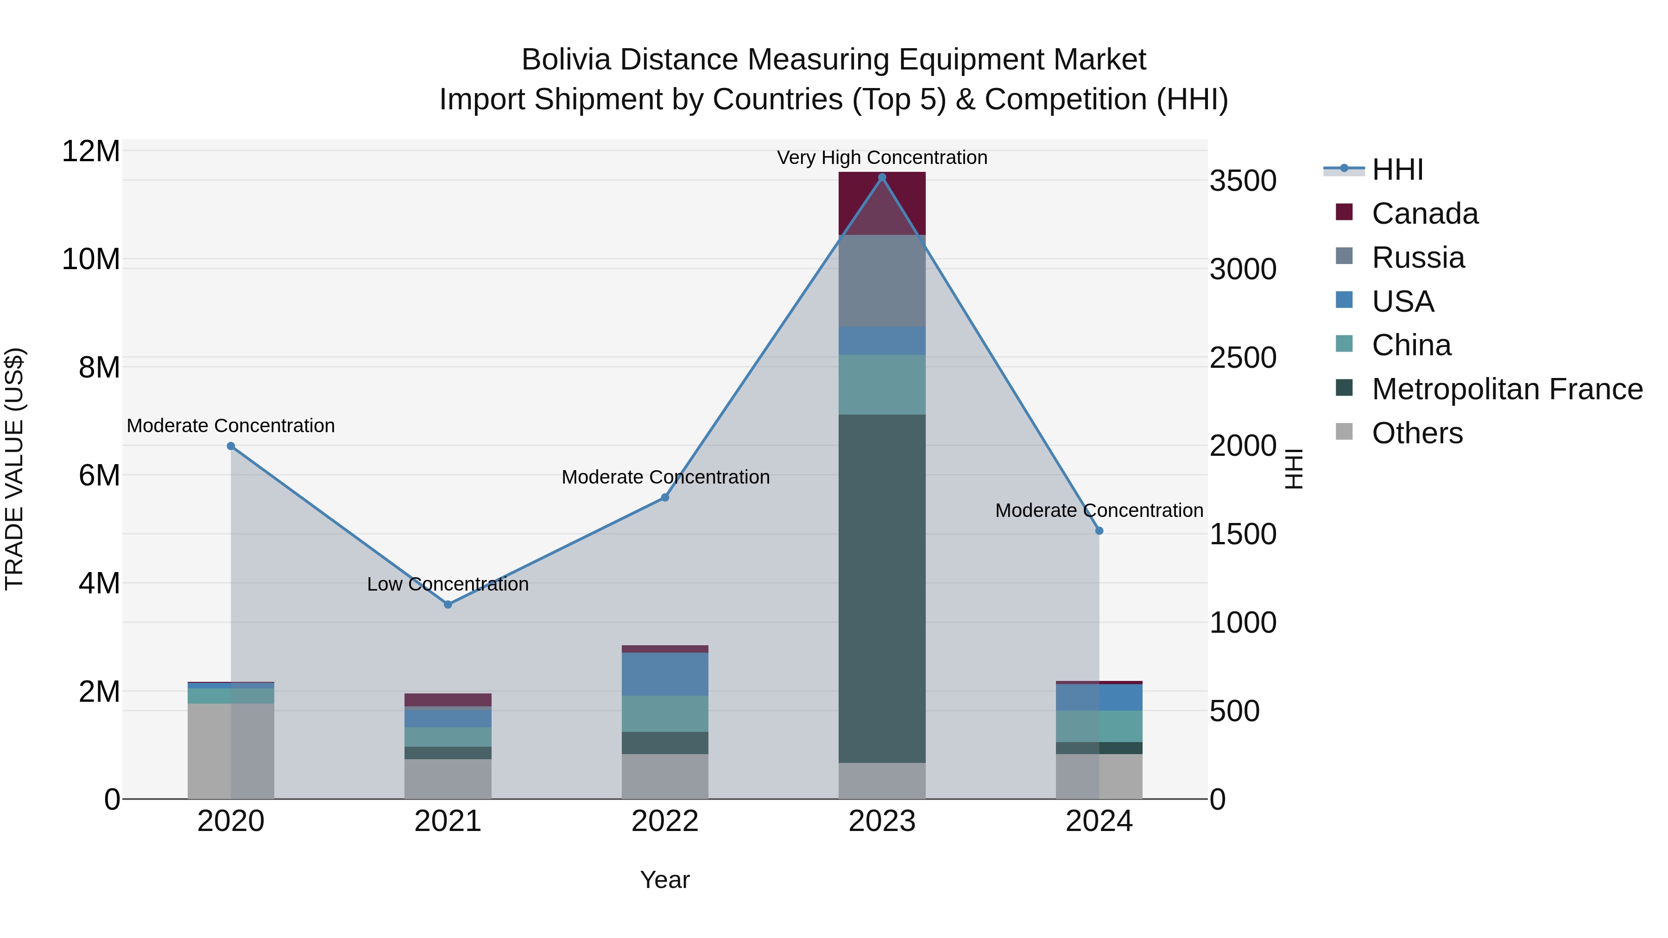The height and width of the screenshot is (938, 1668).
Task: Click the HHI line marker icon in legend
Action: 1344,168
